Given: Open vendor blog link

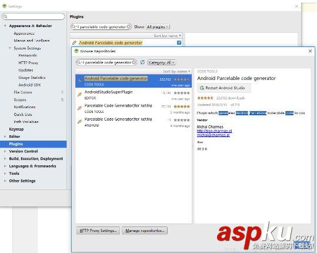Looking at the screenshot, I should click(214, 131).
